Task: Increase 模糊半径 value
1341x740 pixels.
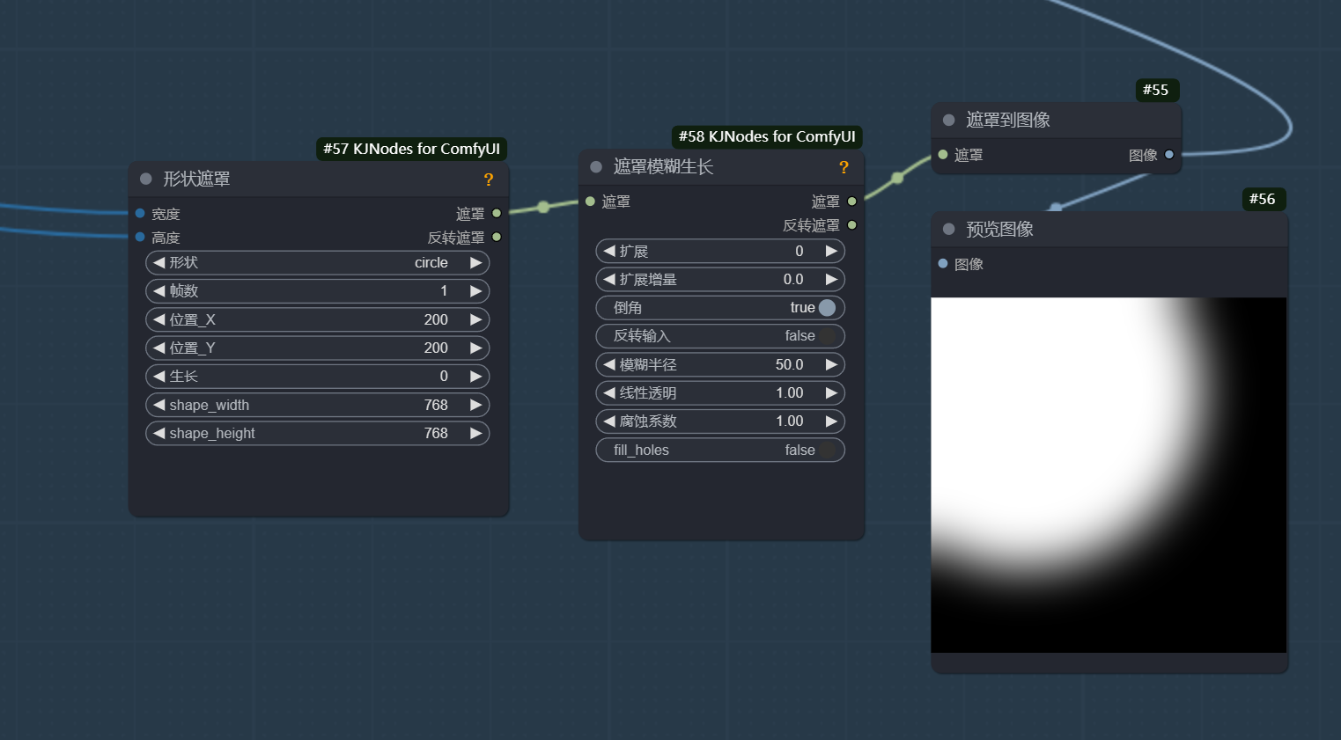Action: click(x=831, y=364)
